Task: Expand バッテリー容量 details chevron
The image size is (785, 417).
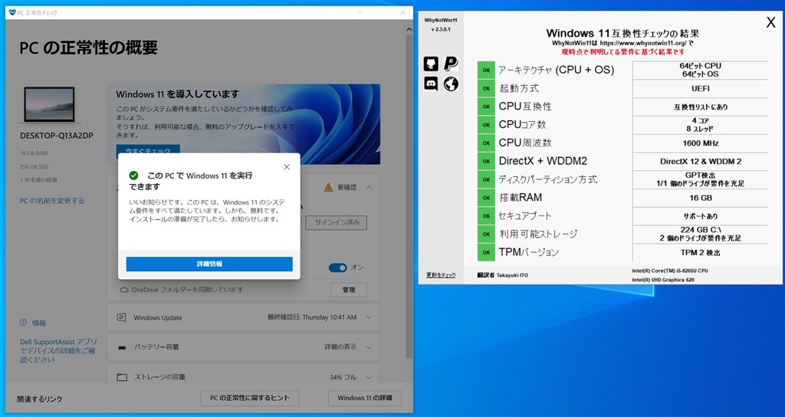Action: [369, 347]
